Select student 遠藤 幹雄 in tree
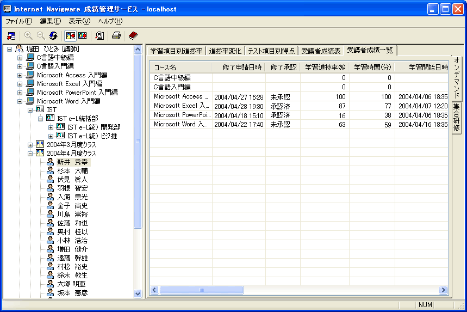 73,258
